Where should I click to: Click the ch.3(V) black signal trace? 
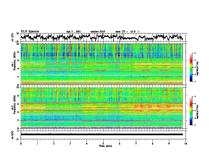pyautogui.click(x=102, y=134)
